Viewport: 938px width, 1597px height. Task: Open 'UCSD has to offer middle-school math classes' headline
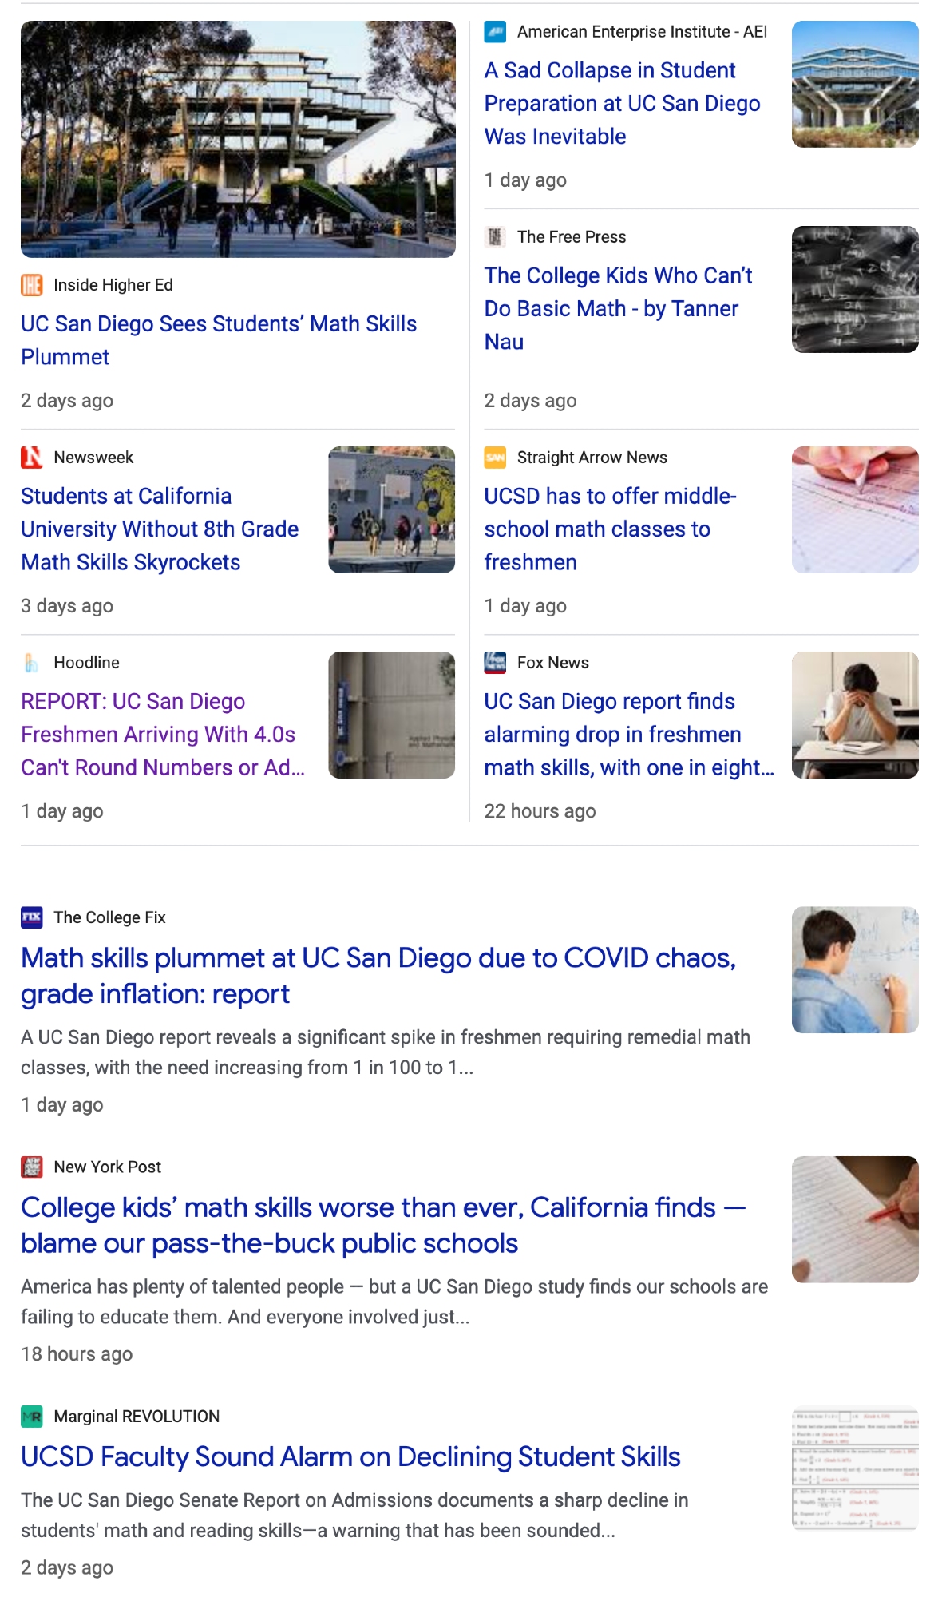(x=610, y=529)
